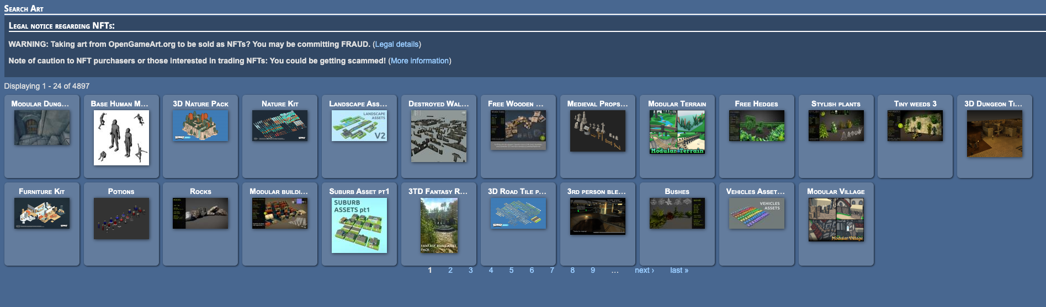Screen dimensions: 1046x307
Task: Click the Tiny weeds 3 title
Action: tap(915, 104)
